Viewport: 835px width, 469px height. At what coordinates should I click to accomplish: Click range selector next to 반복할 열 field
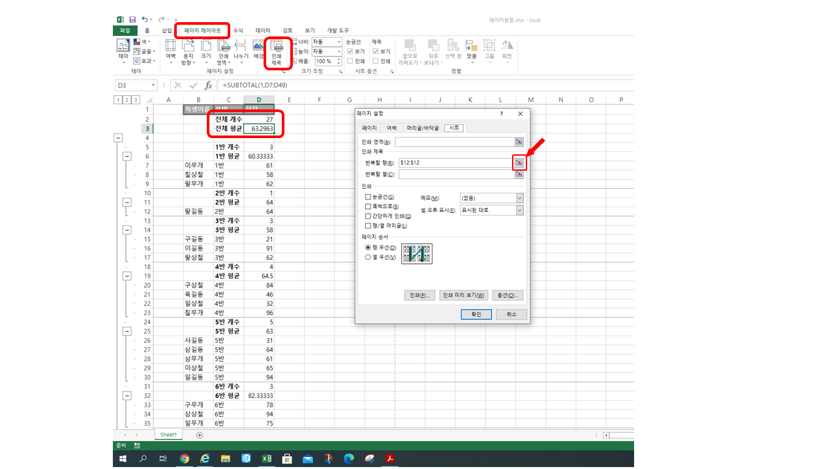(x=519, y=175)
